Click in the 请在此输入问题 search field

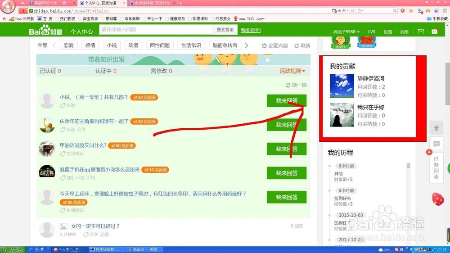(156, 30)
